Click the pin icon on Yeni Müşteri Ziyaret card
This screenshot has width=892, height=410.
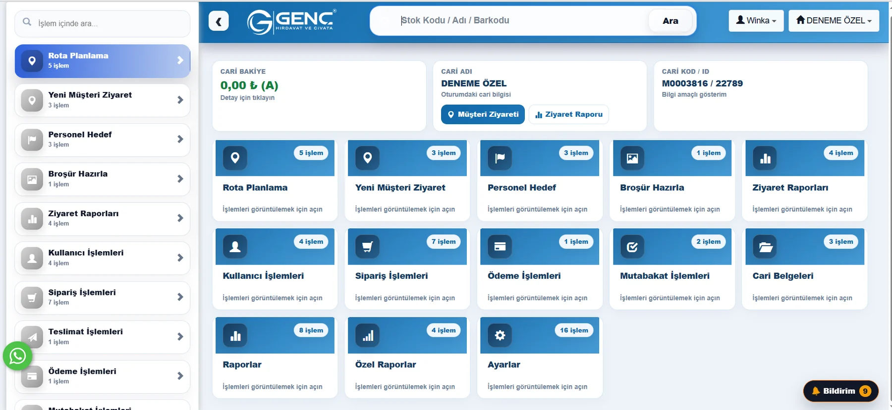[x=367, y=158]
